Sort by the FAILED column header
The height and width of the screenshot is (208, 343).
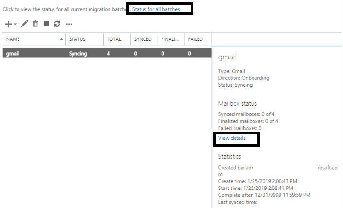pyautogui.click(x=198, y=39)
